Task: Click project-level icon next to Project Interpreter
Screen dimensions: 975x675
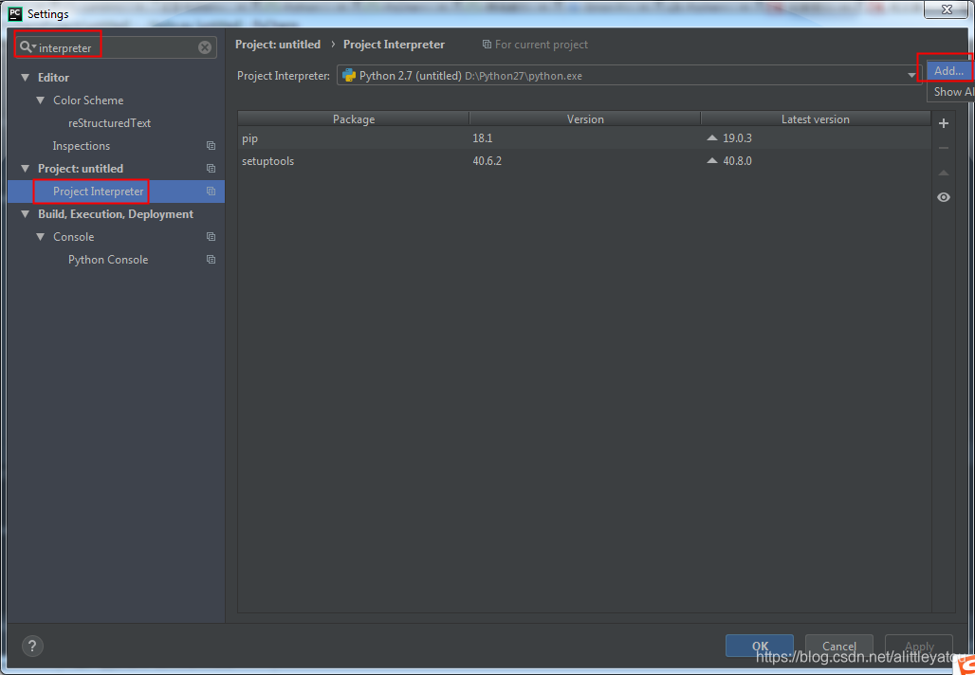Action: point(211,192)
